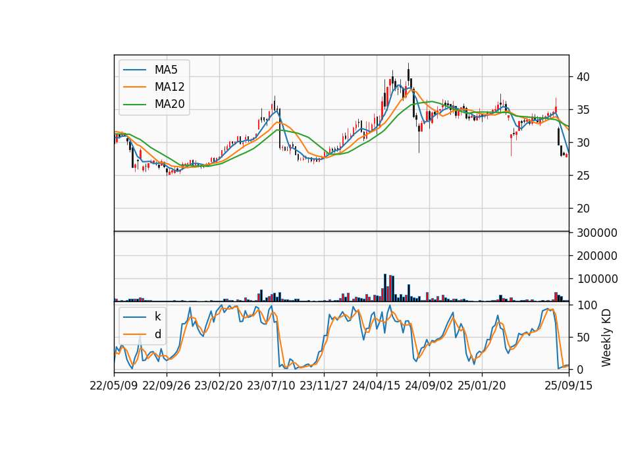Click the 22/09/26 date tick label
Screen dimensions: 632x454
167,386
